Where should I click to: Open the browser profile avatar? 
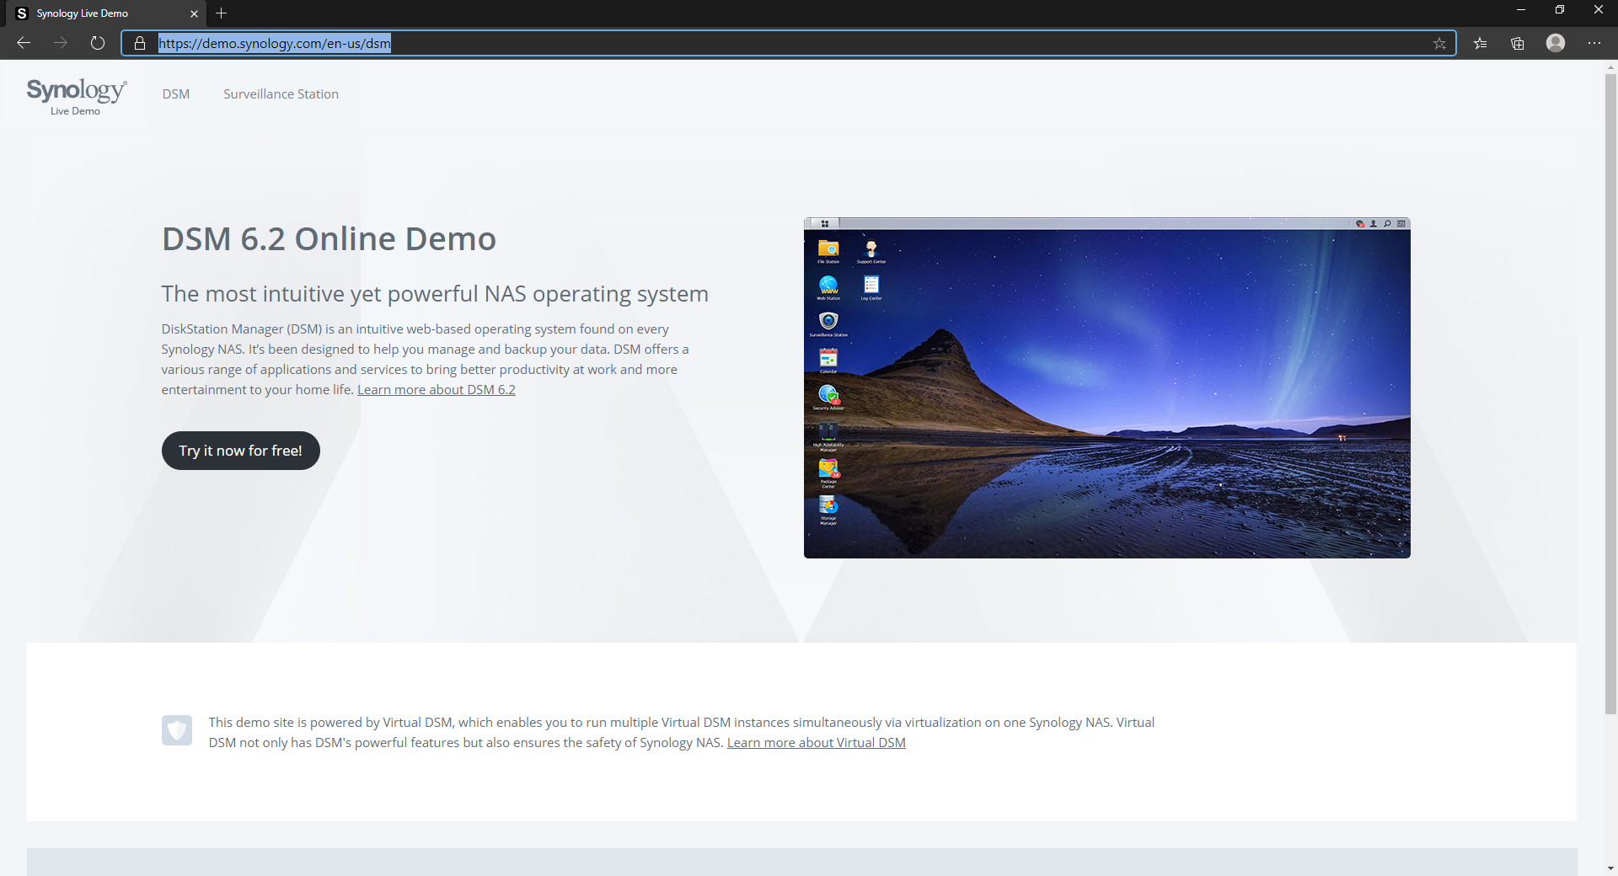tap(1556, 43)
